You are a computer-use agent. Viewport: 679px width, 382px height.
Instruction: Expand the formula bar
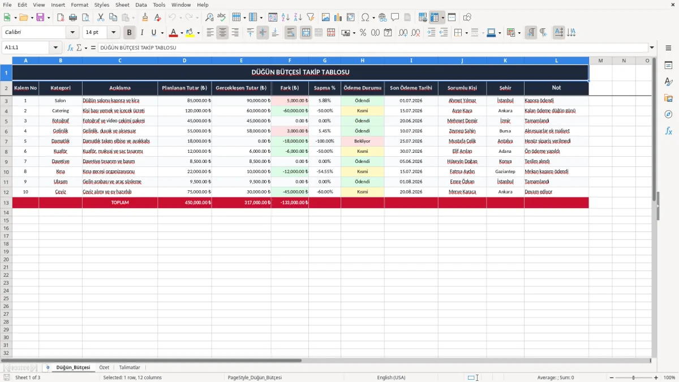point(652,48)
